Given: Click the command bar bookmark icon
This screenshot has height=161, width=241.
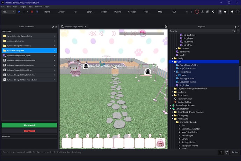Looking at the screenshot, I should (221, 152).
